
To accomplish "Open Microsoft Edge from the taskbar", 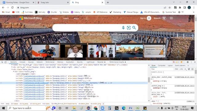I will coord(124,108).
